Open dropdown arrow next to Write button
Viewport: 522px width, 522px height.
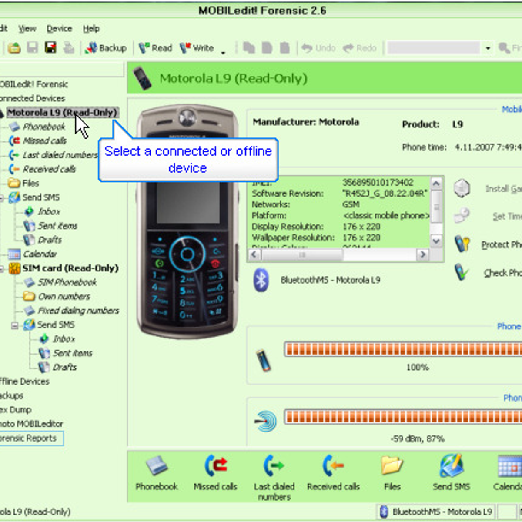[223, 52]
